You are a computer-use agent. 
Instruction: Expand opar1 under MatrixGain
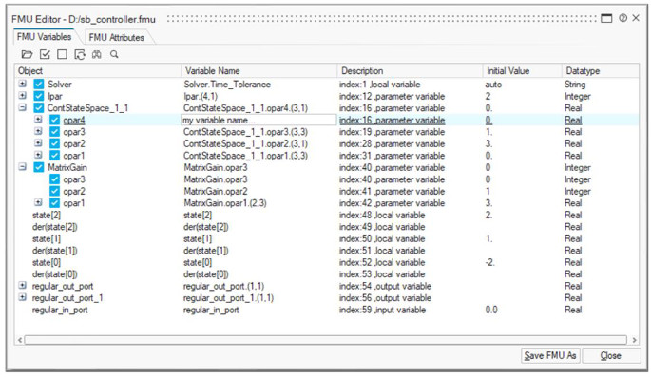coord(38,203)
